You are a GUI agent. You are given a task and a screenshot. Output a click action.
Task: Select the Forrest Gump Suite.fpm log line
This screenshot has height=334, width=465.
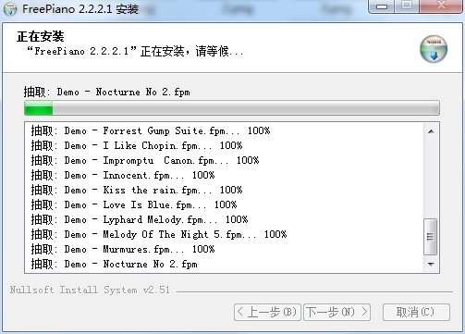coord(151,130)
